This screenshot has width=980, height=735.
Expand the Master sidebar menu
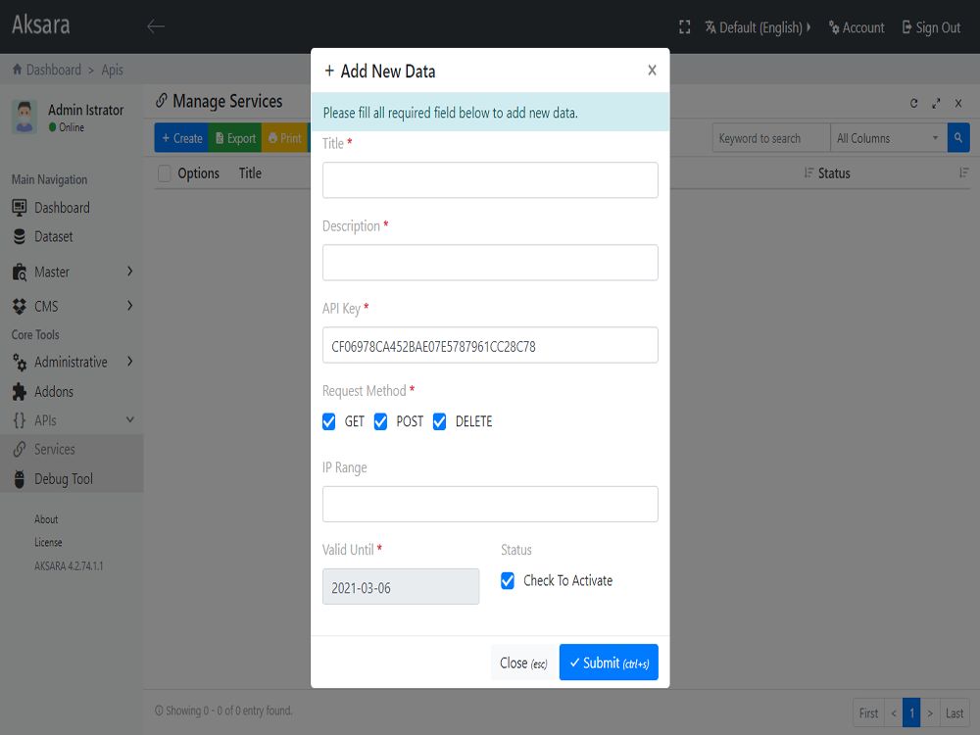72,271
